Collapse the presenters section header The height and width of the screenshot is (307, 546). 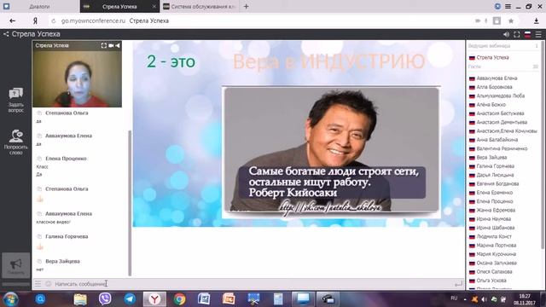tap(503, 46)
